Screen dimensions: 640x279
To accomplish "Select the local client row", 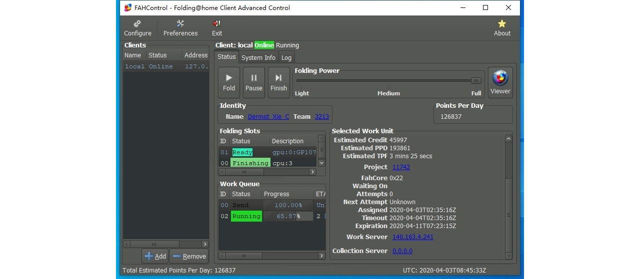I will point(166,66).
